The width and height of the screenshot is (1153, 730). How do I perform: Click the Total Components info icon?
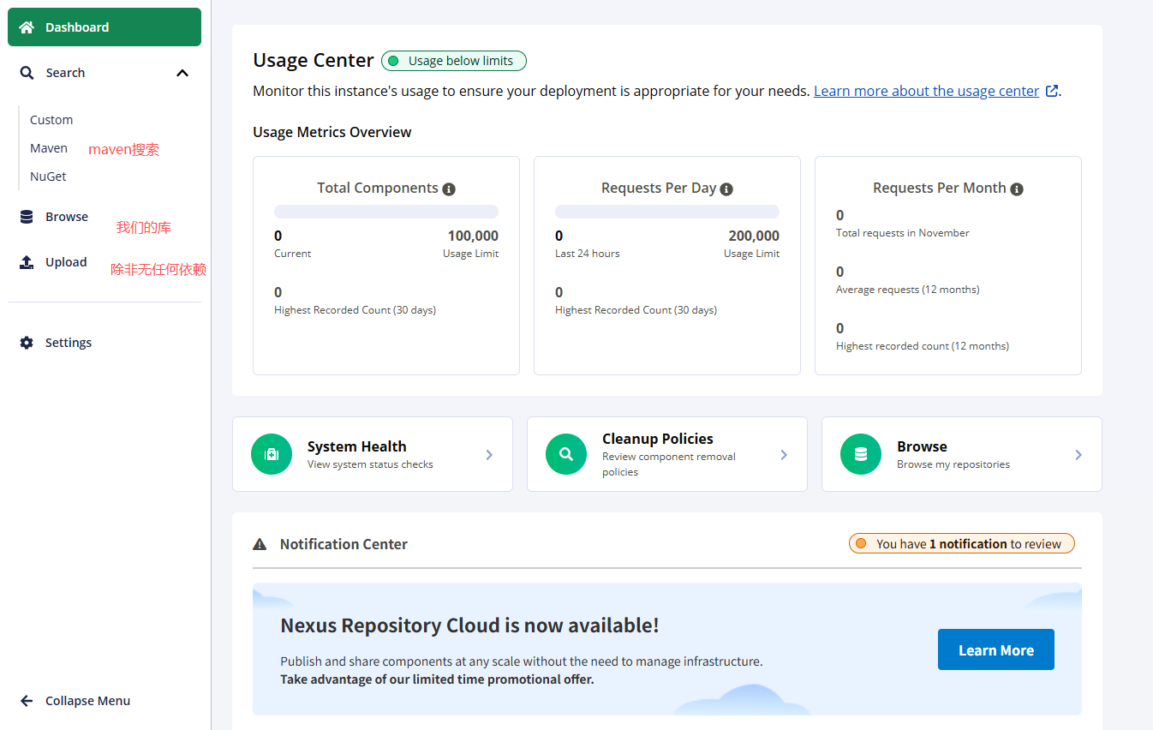point(449,189)
